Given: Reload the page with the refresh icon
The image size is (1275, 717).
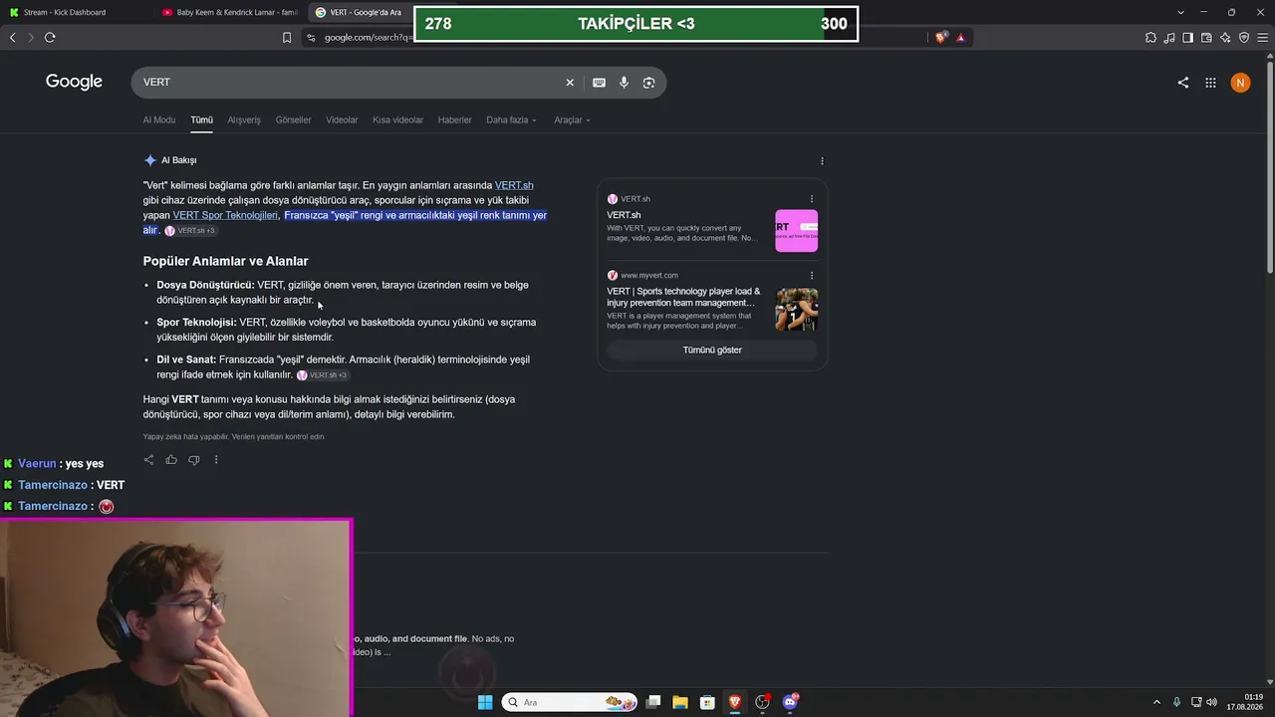Looking at the screenshot, I should coord(50,38).
